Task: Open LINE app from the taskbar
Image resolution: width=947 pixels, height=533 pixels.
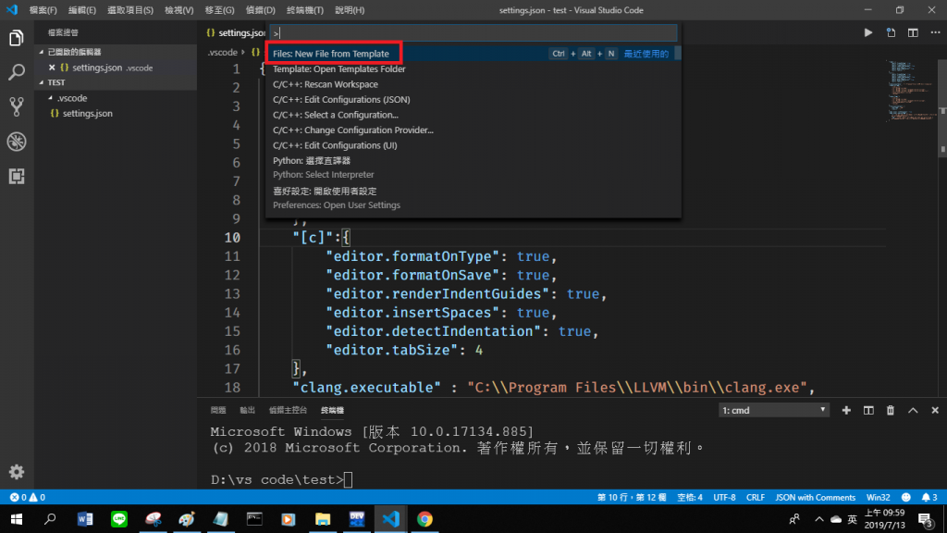Action: click(119, 519)
